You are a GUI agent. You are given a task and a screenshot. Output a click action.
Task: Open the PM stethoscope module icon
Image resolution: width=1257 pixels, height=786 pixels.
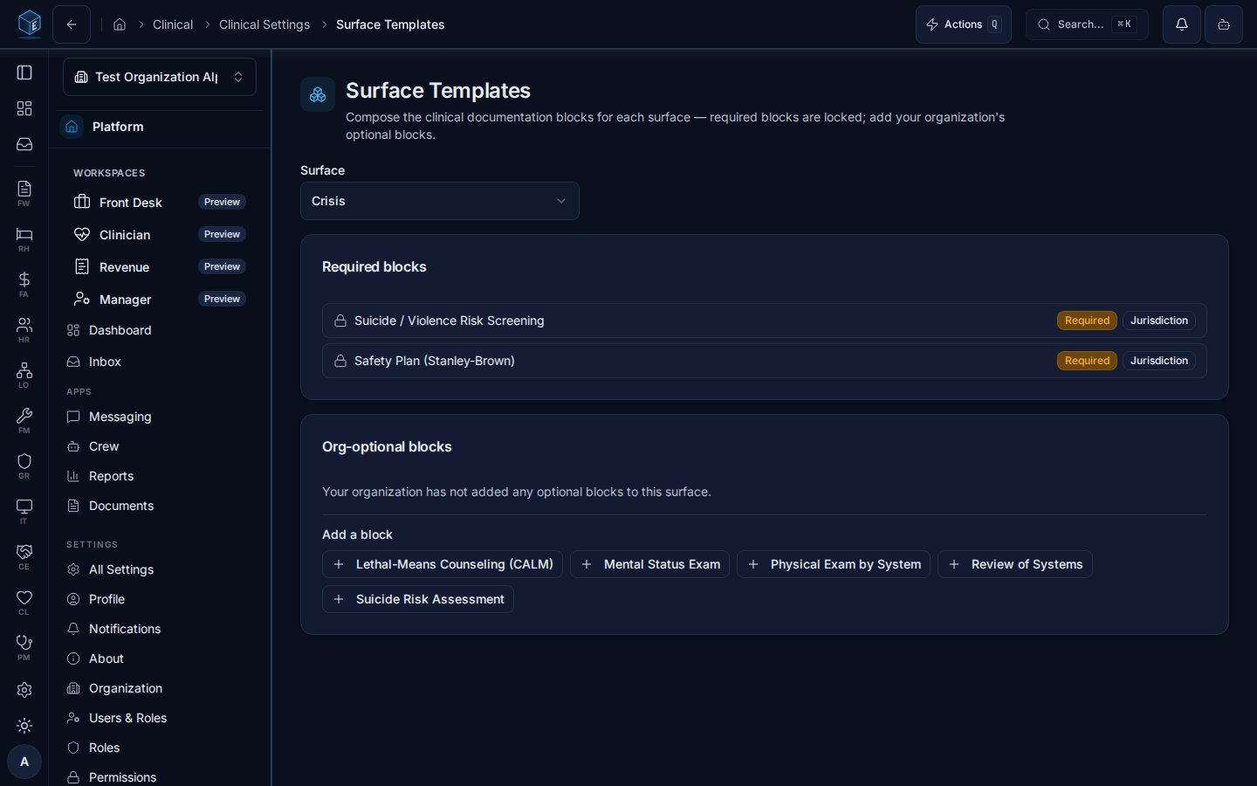pyautogui.click(x=24, y=647)
